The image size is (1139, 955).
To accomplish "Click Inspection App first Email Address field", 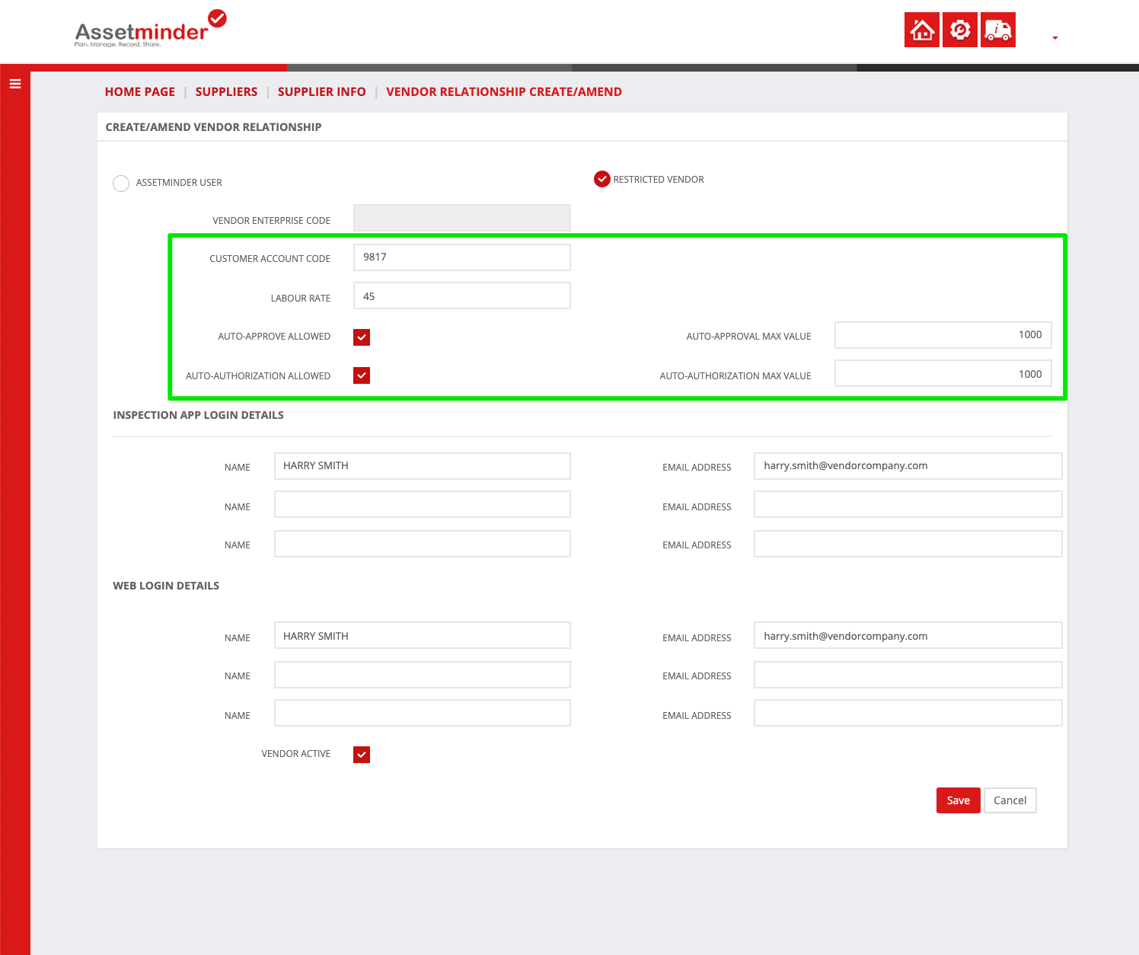I will coord(908,466).
